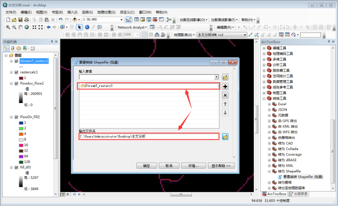Open the 窗口(W) menu
The height and width of the screenshot is (206, 338).
coord(145,12)
